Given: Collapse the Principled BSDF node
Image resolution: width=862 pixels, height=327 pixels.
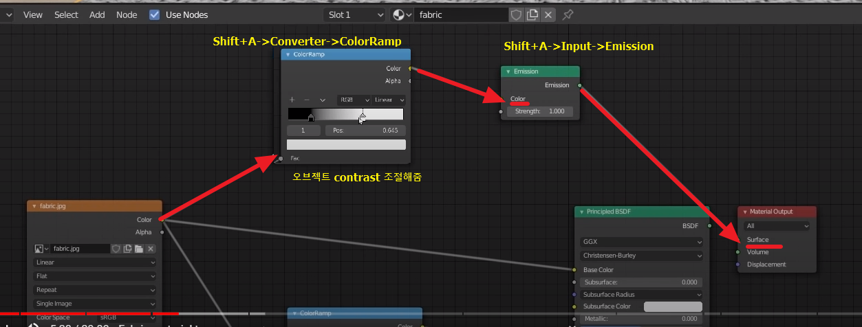Looking at the screenshot, I should pyautogui.click(x=581, y=212).
